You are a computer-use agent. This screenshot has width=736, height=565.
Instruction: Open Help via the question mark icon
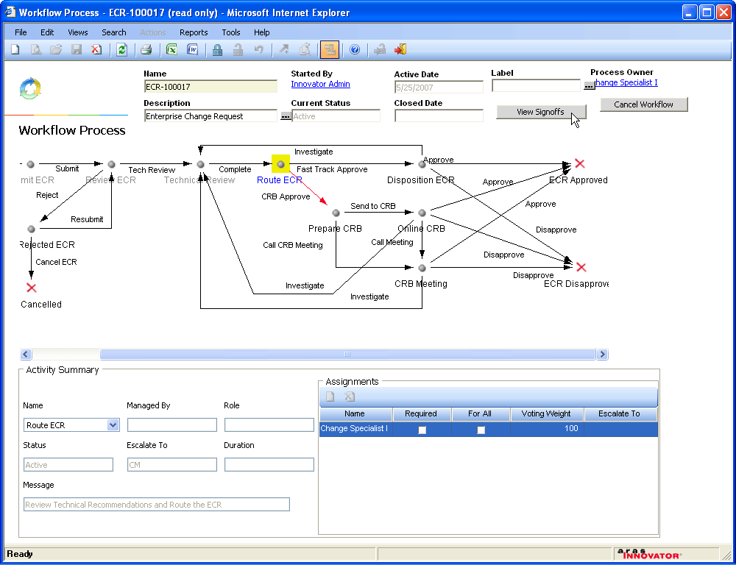pyautogui.click(x=354, y=50)
